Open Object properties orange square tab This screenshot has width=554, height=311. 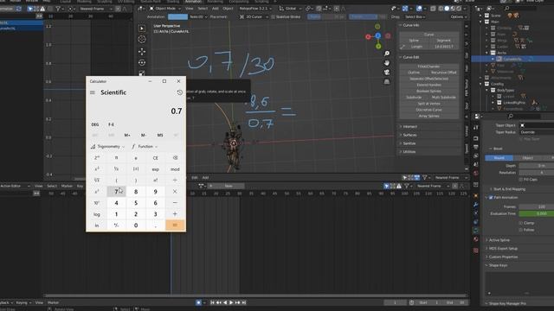pyautogui.click(x=476, y=196)
